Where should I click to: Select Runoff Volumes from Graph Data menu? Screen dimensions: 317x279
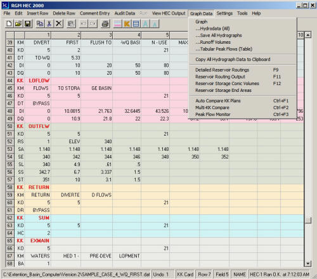point(213,42)
